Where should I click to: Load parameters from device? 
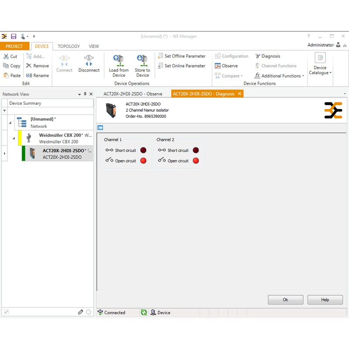(119, 66)
